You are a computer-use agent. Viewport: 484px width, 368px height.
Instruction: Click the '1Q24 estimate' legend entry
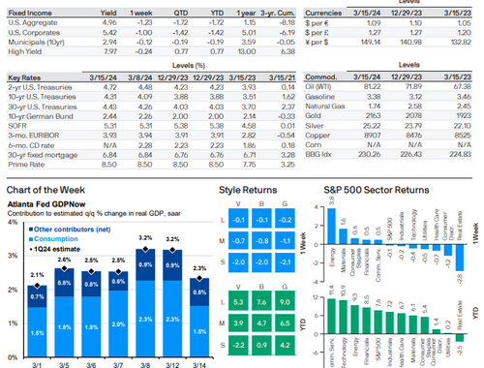tap(55, 249)
